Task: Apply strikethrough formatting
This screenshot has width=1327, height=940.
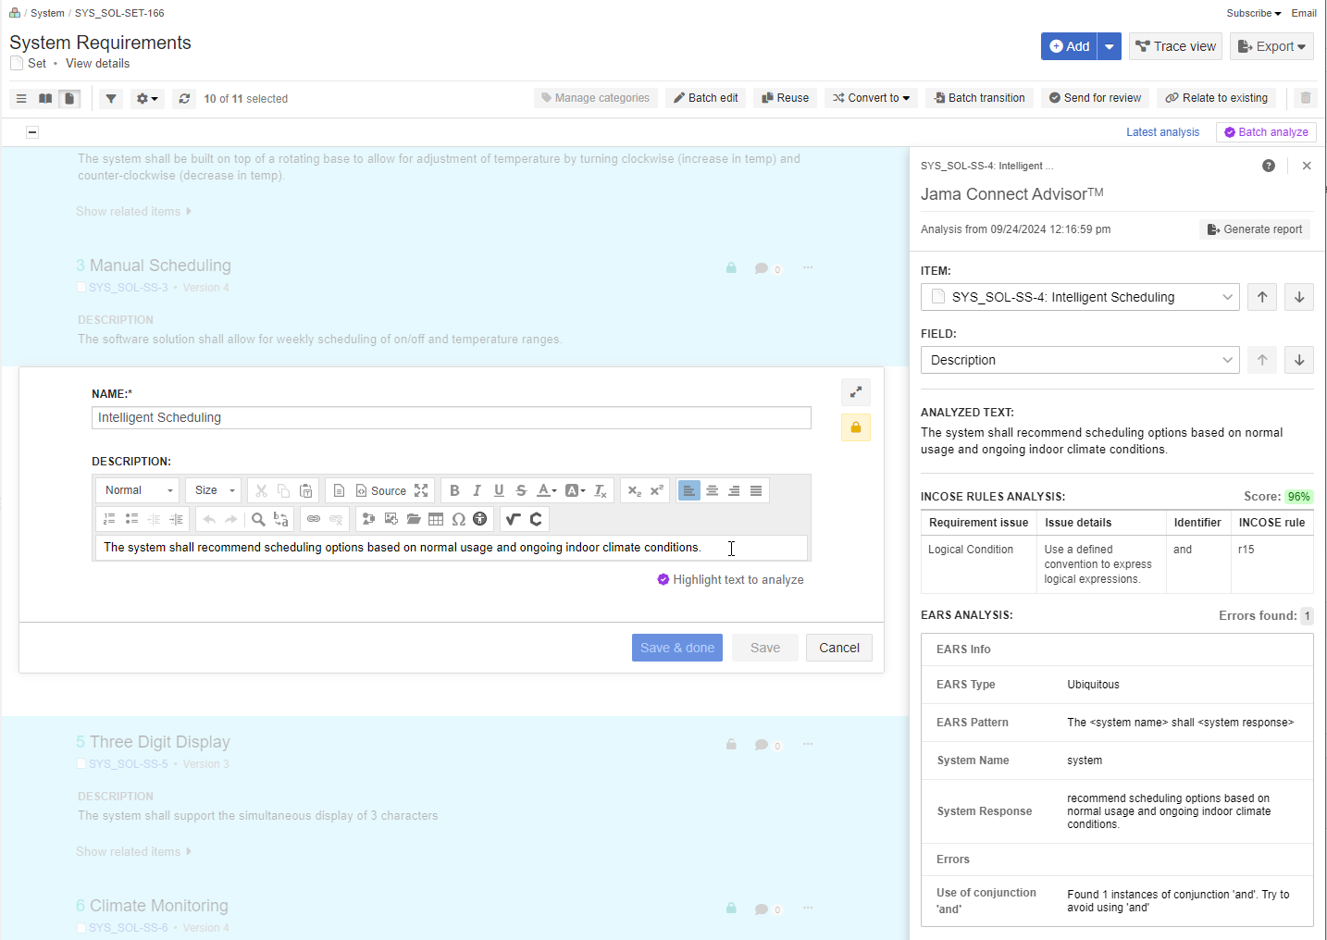Action: (x=521, y=490)
